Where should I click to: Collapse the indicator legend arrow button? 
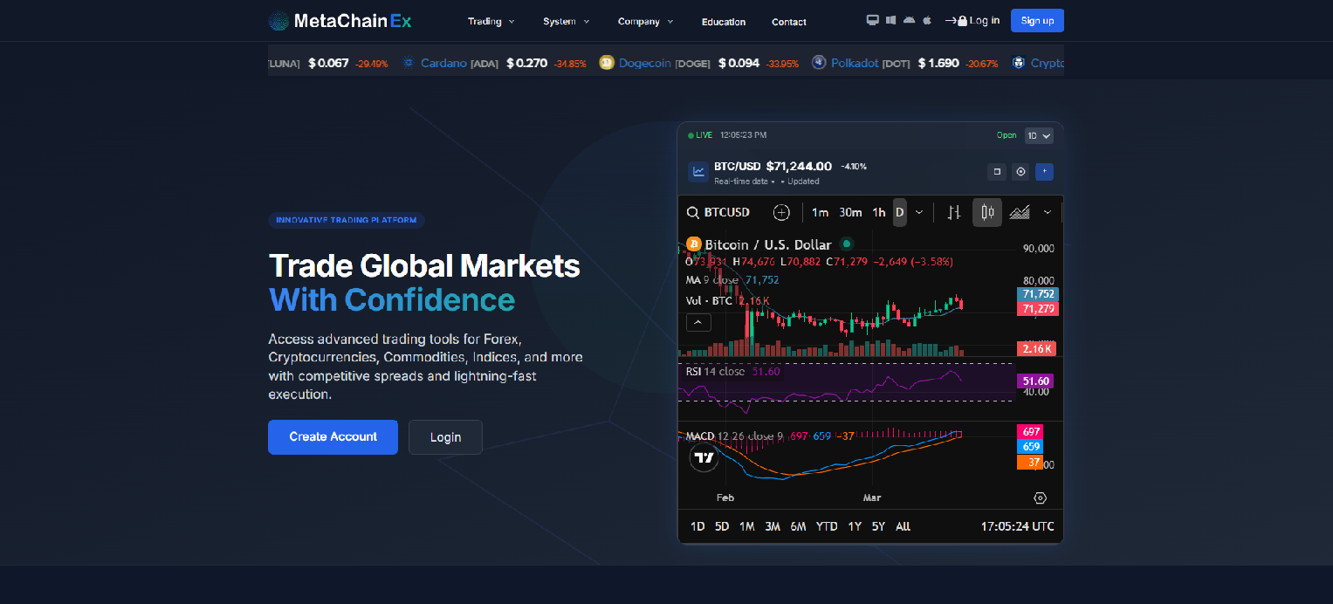[698, 323]
